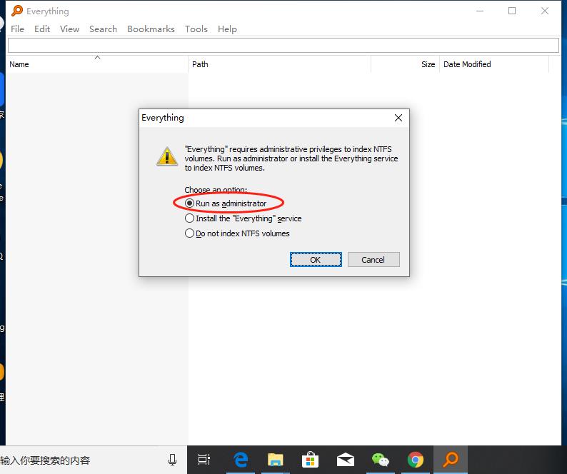Sort results by Name column
Viewport: 567px width, 474px height.
[x=97, y=64]
